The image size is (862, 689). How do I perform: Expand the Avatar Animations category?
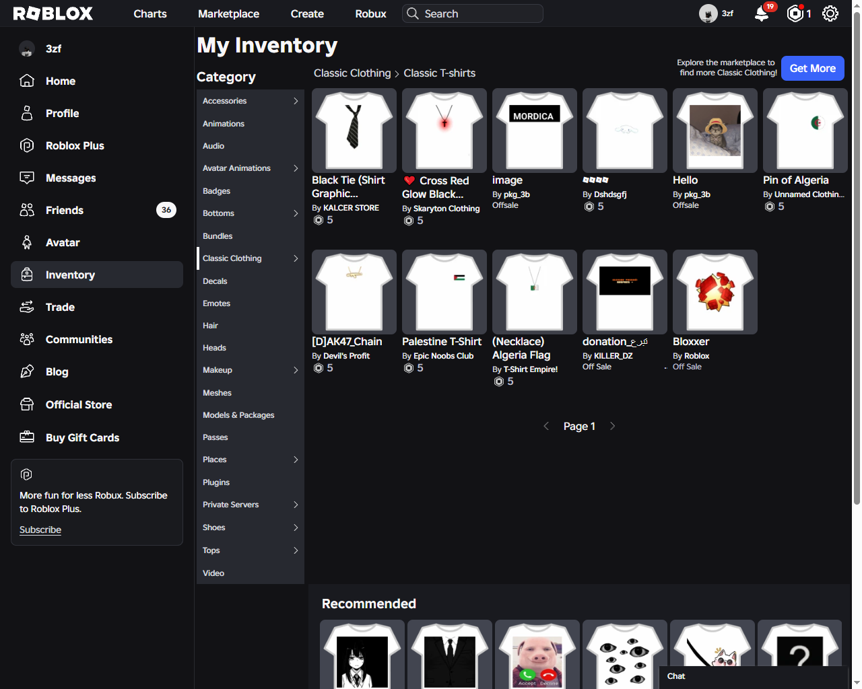point(296,168)
